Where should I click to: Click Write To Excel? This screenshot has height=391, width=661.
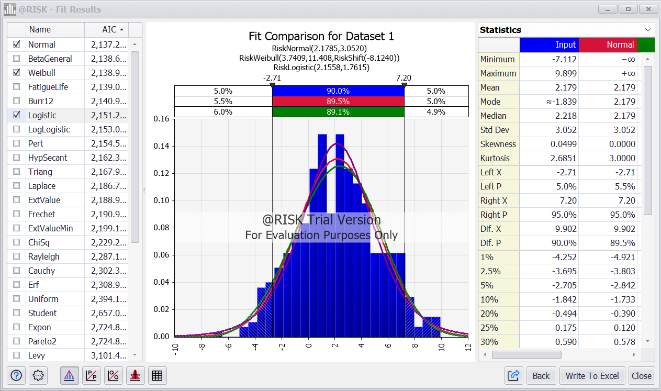(x=592, y=375)
